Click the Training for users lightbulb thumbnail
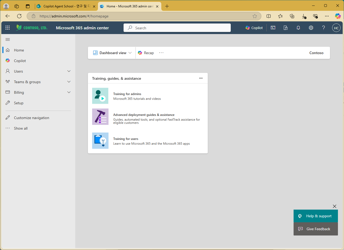The width and height of the screenshot is (344, 250). (x=100, y=141)
